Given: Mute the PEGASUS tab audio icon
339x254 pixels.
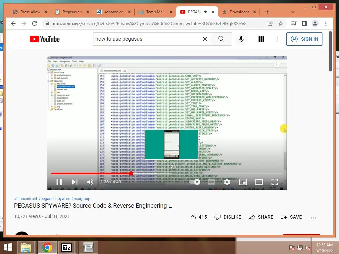Looking at the screenshot, I should click(x=206, y=12).
